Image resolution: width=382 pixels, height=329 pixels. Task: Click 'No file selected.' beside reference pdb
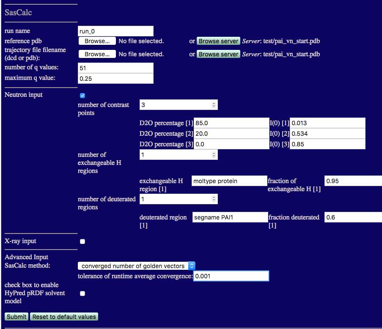click(141, 41)
